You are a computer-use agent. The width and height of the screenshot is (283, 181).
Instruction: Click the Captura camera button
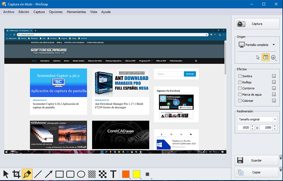coord(257,24)
